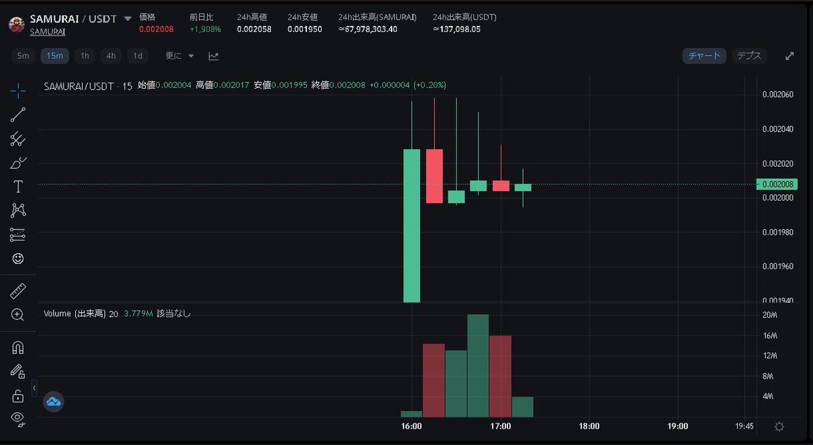
Task: Select the trend line drawing tool
Action: pos(18,114)
